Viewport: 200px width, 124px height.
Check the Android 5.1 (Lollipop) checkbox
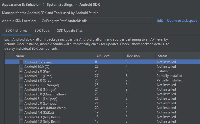click(21, 99)
